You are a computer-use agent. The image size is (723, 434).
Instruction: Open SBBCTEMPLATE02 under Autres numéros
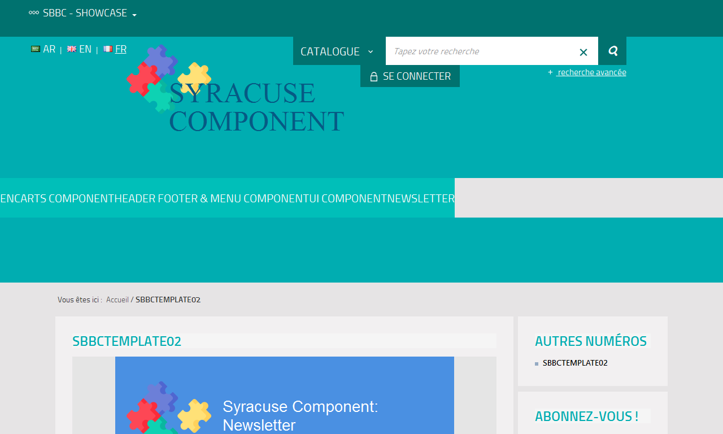pyautogui.click(x=575, y=363)
